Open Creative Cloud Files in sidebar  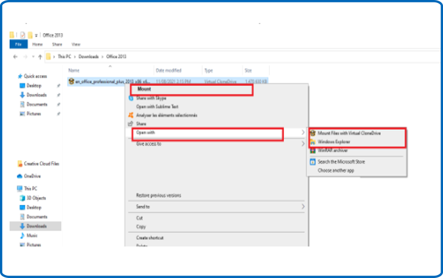point(41,163)
